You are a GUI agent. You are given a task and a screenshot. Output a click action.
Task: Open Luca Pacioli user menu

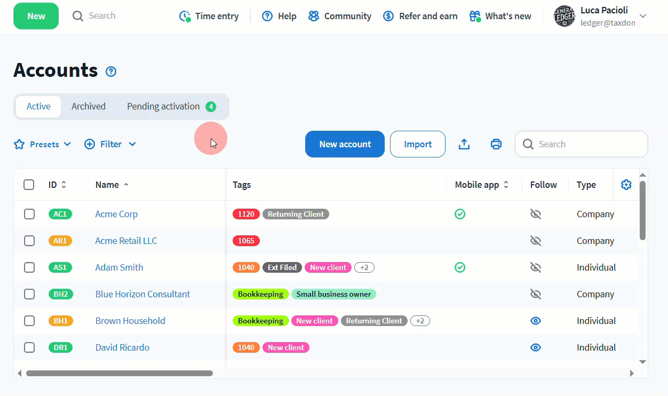(x=600, y=16)
